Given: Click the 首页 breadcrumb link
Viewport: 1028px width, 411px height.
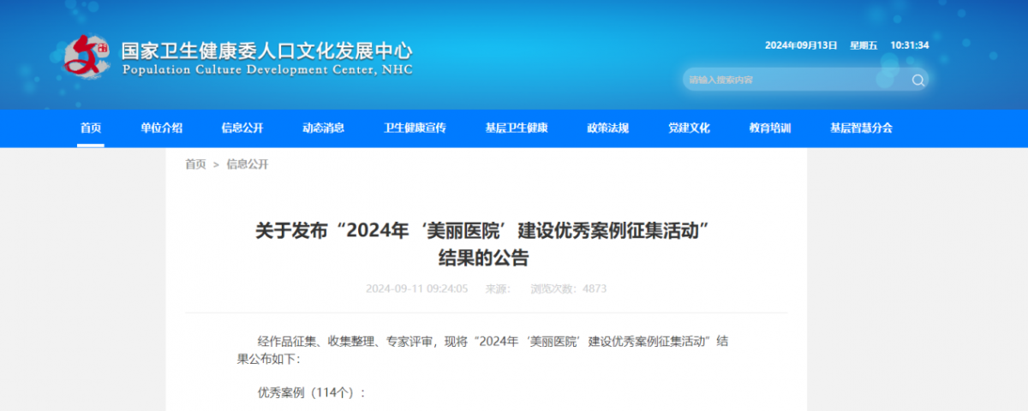Looking at the screenshot, I should 195,164.
